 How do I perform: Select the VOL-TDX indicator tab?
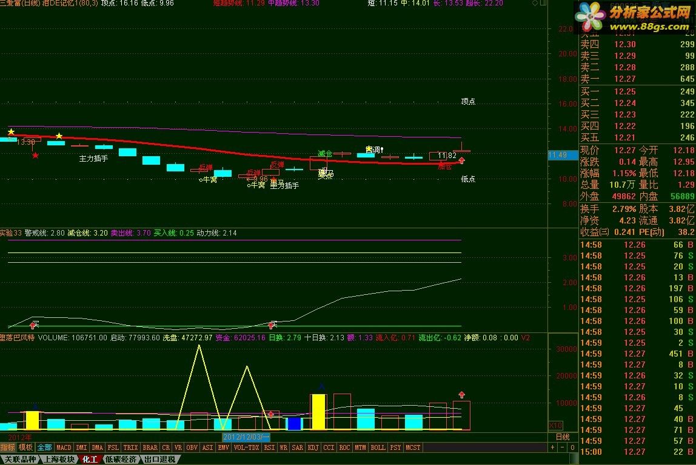246,447
